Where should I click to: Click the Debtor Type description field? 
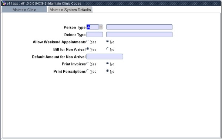(x=139, y=34)
